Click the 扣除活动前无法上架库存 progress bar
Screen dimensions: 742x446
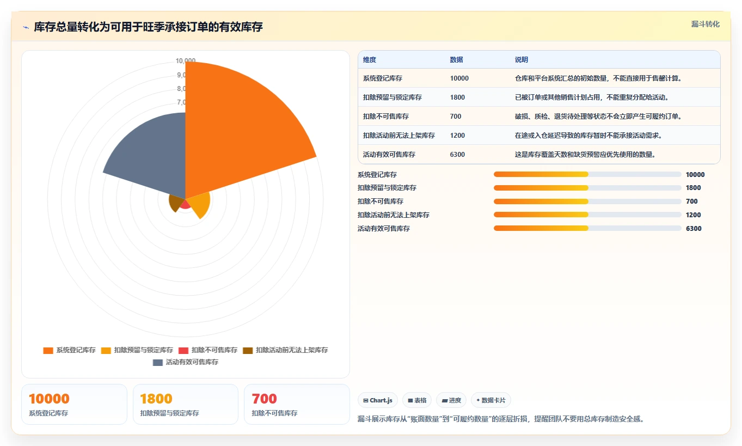tap(587, 215)
